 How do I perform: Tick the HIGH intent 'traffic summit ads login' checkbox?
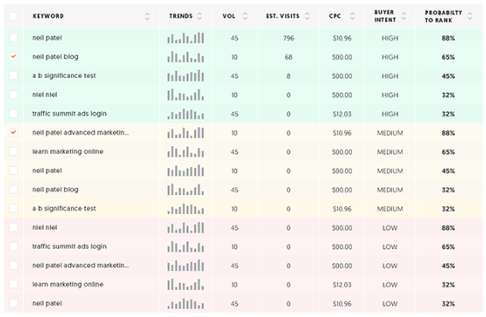point(14,114)
